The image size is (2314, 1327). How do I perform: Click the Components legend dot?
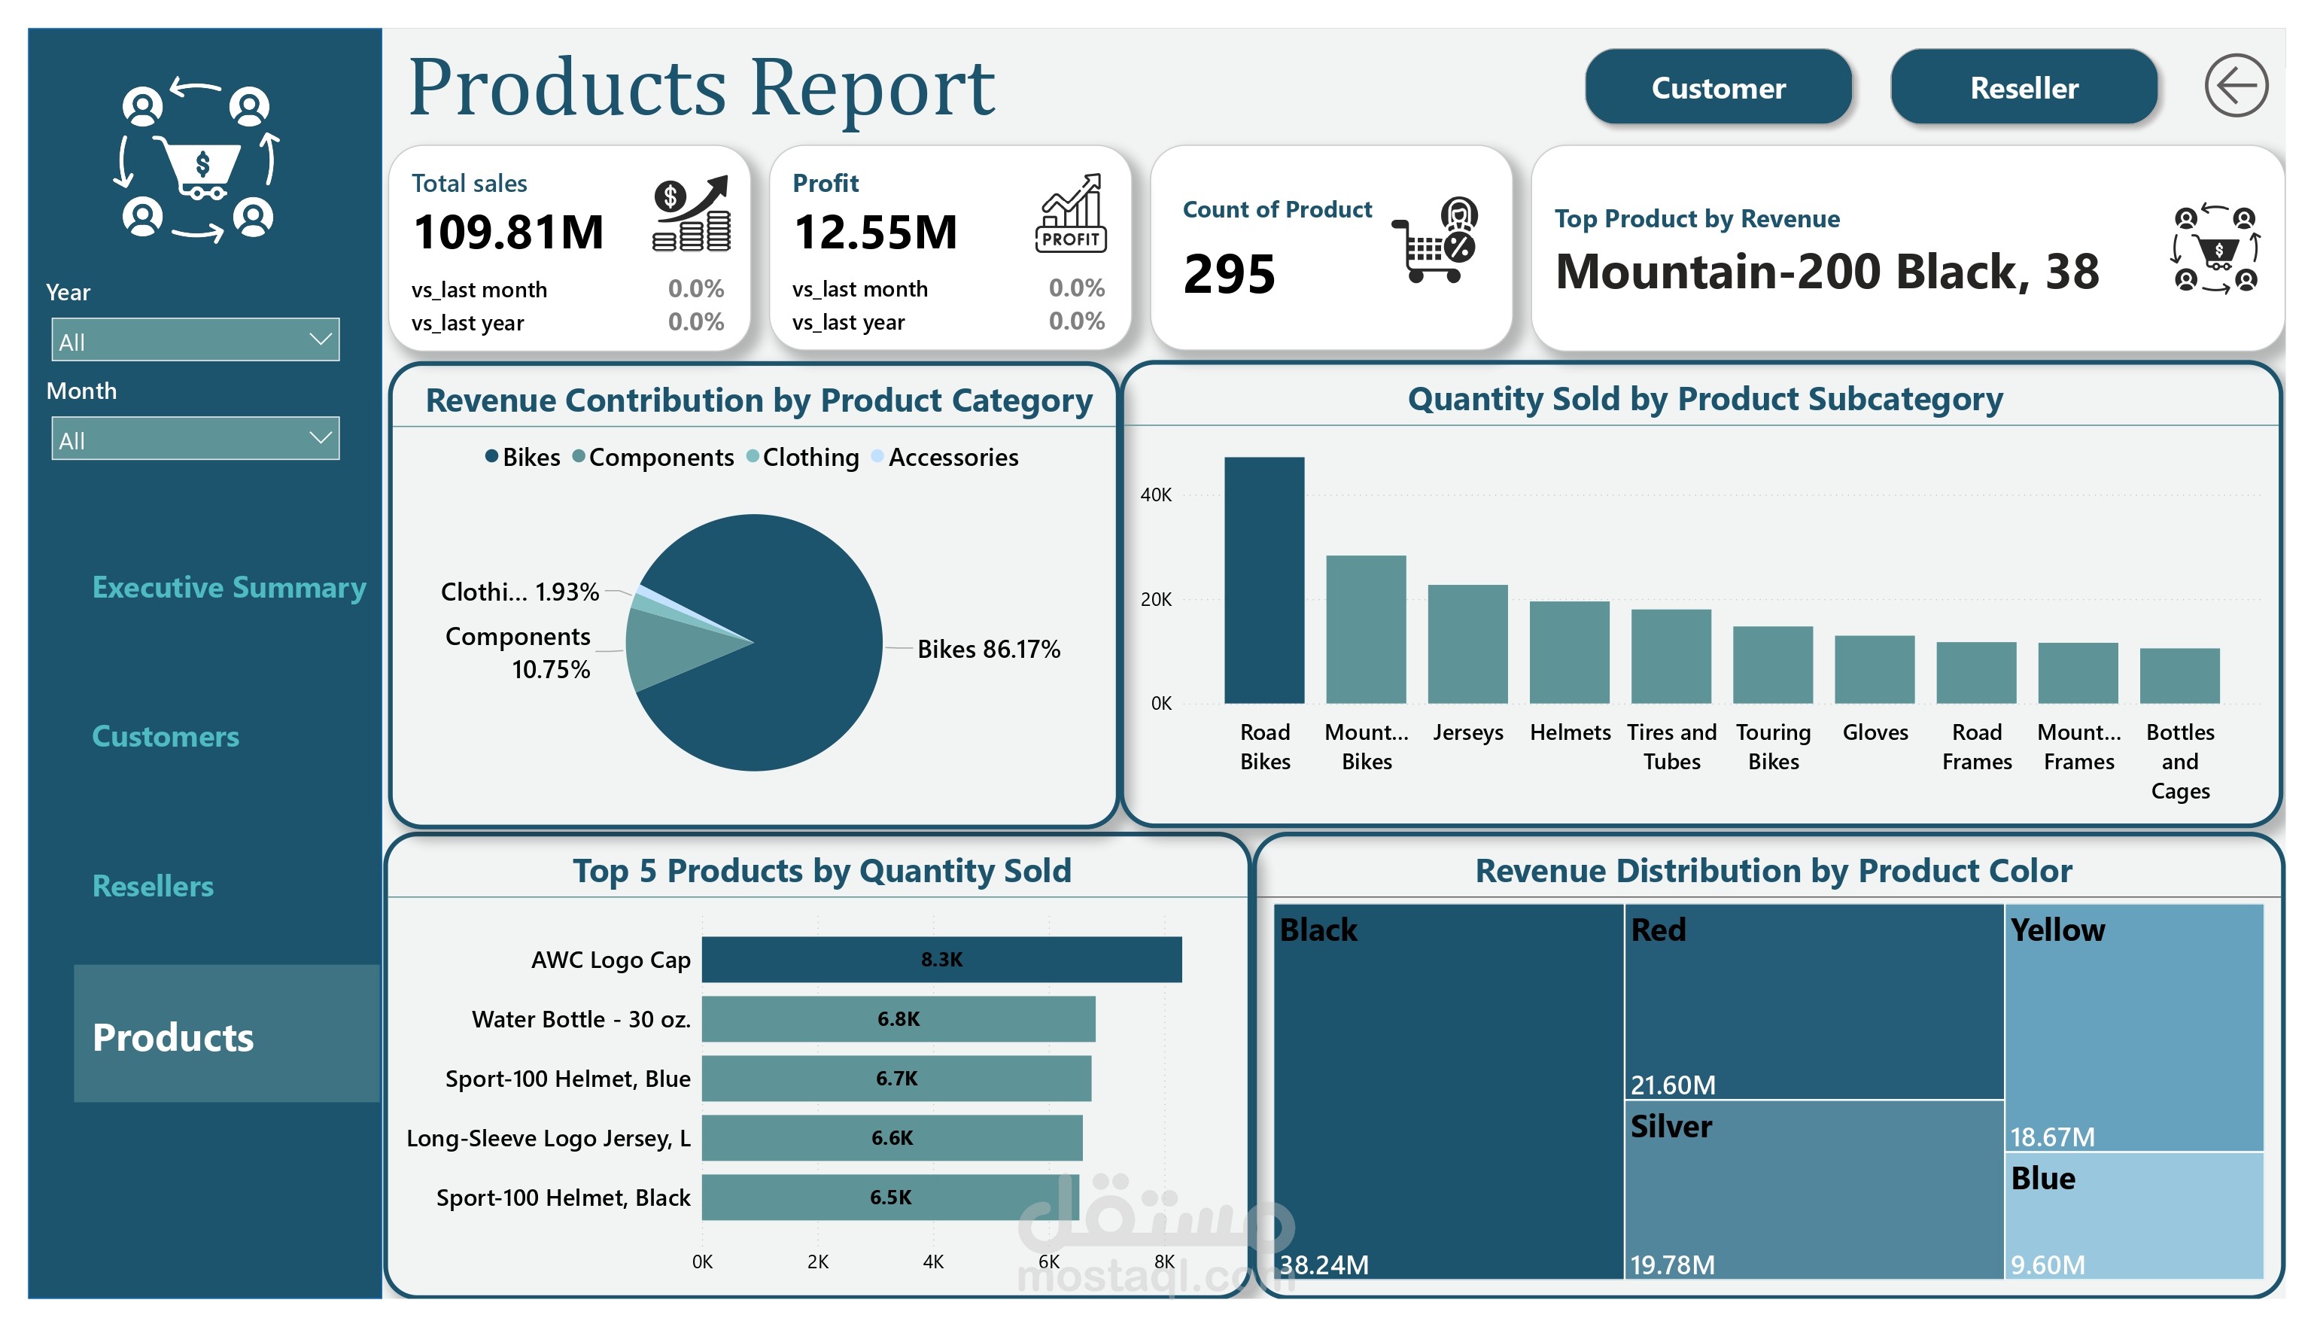[x=579, y=457]
